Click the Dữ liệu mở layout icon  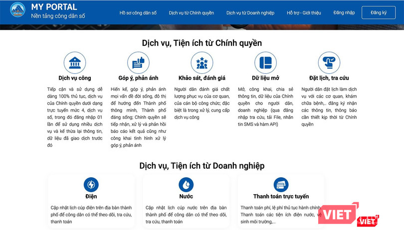click(266, 63)
